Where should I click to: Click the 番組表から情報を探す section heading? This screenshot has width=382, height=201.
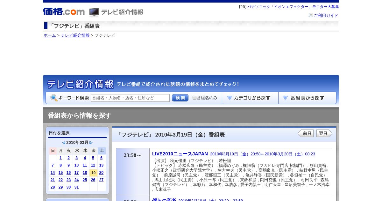click(80, 115)
